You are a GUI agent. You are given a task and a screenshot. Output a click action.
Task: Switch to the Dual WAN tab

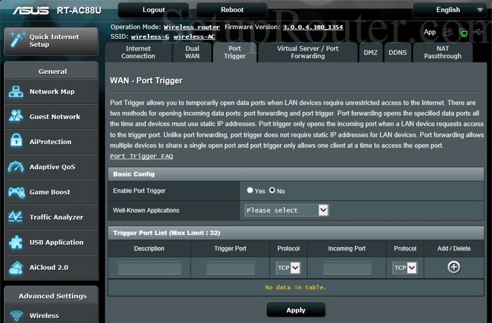(192, 52)
